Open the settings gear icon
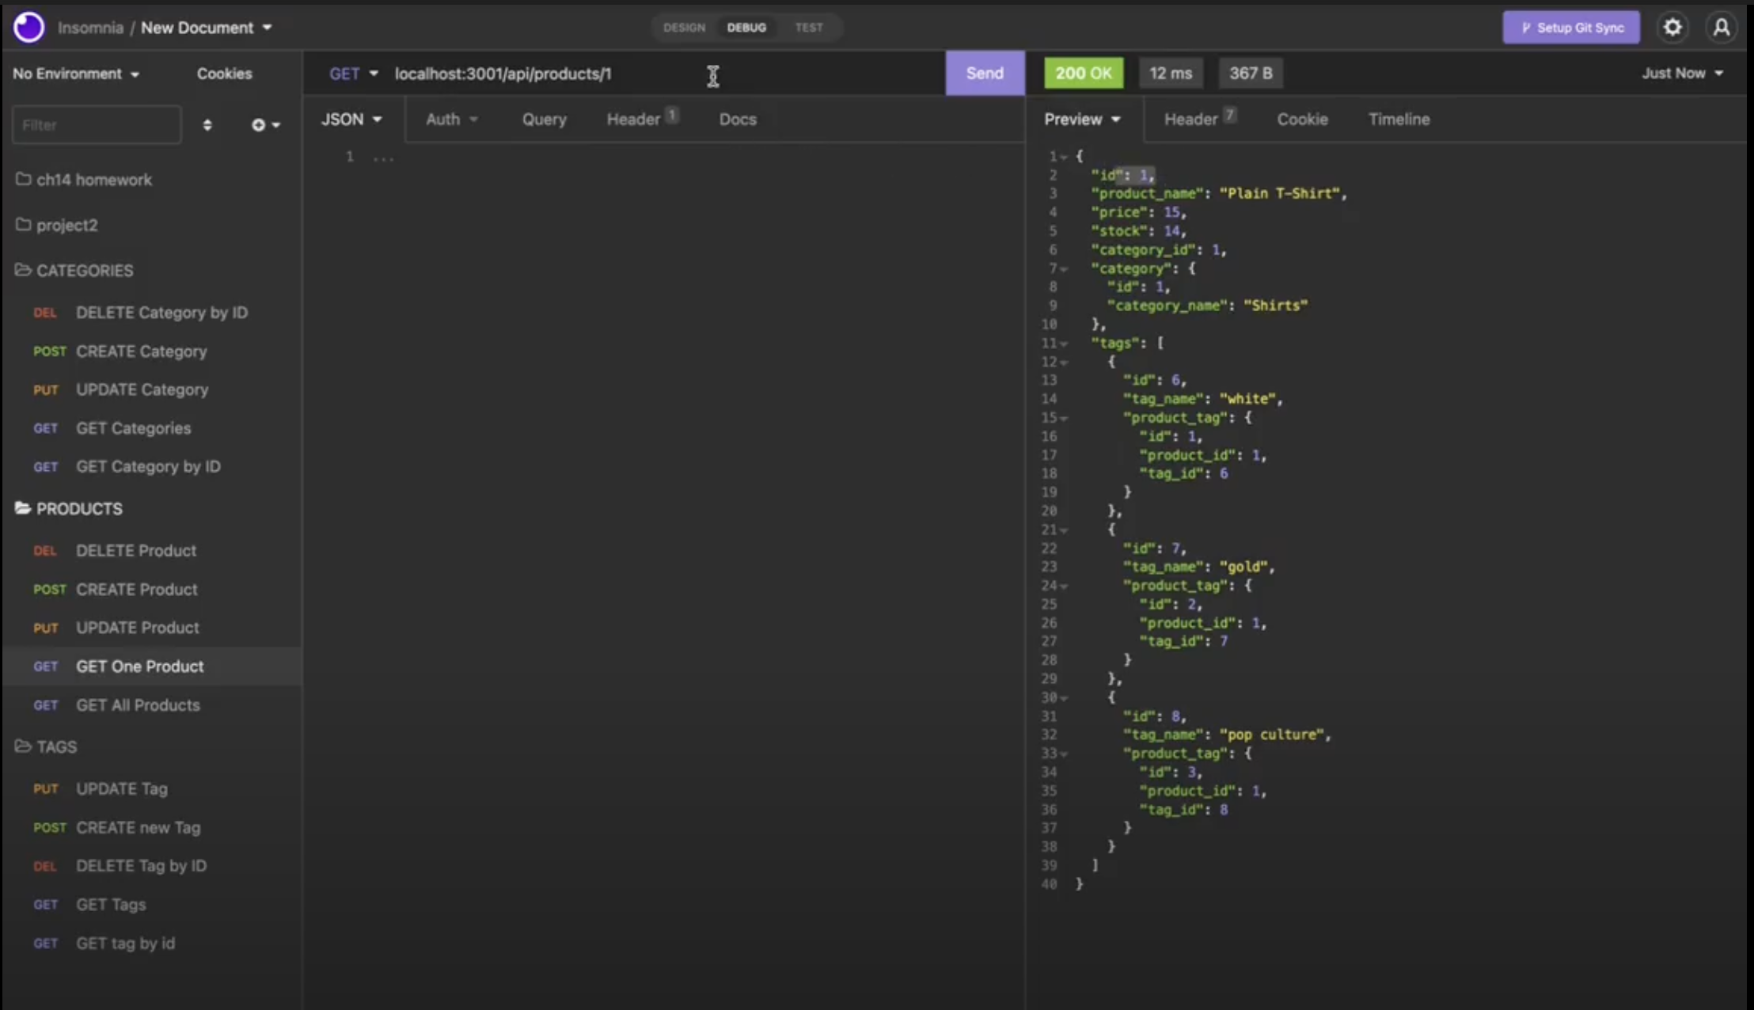 coord(1672,28)
